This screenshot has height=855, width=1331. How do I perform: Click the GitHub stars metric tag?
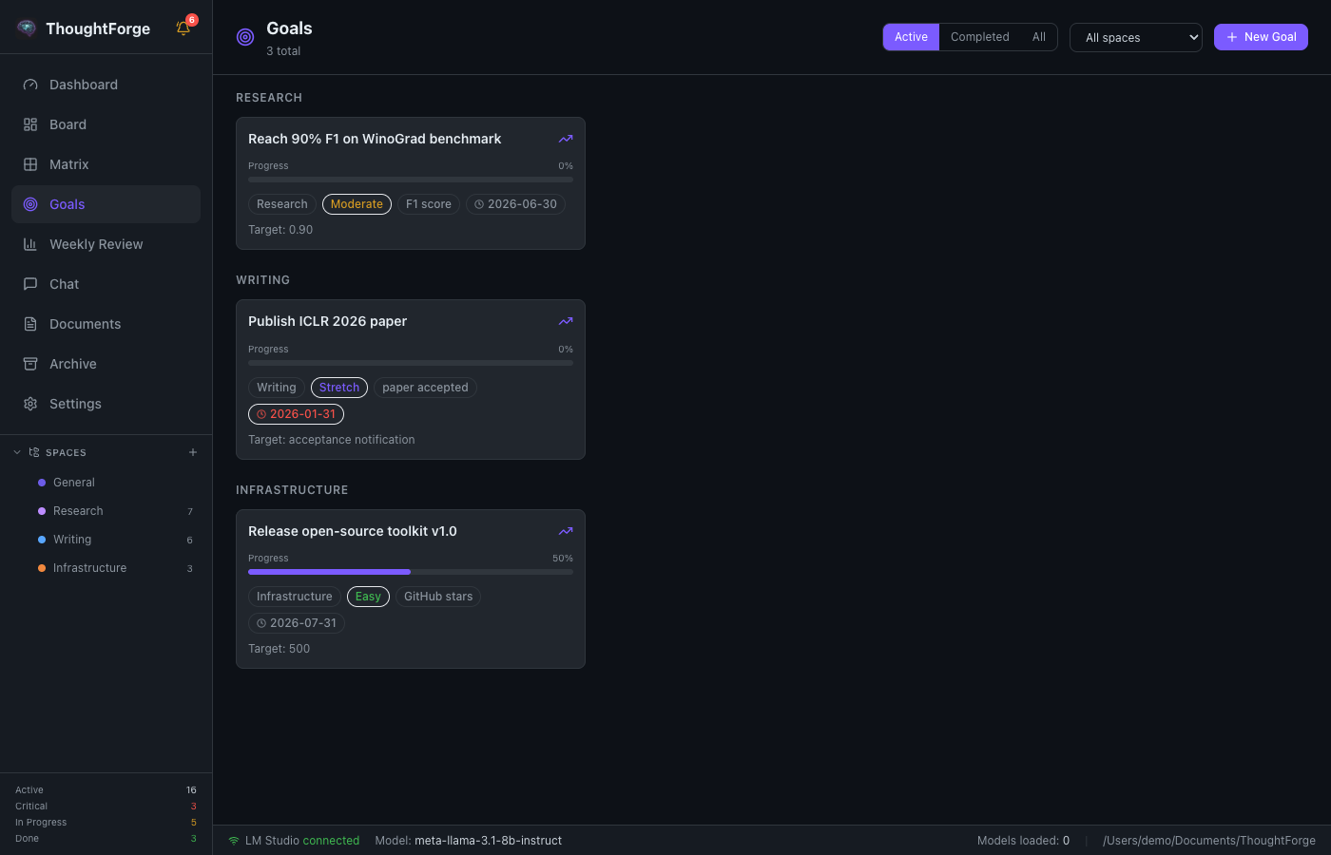click(438, 597)
